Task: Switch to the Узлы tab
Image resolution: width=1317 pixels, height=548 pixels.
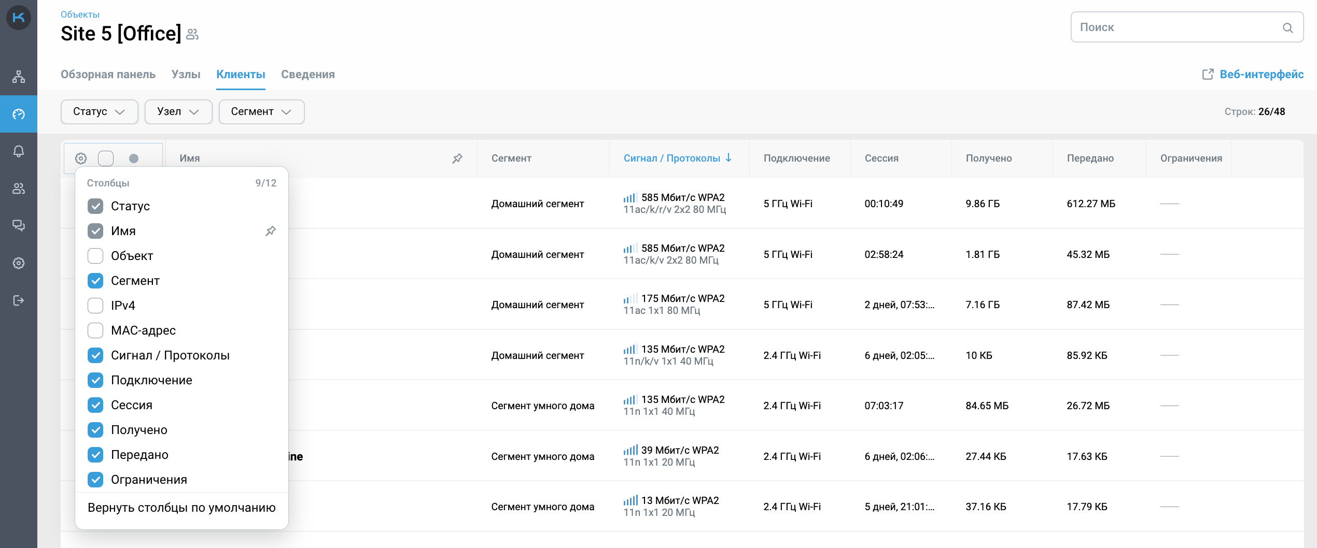Action: (x=186, y=75)
